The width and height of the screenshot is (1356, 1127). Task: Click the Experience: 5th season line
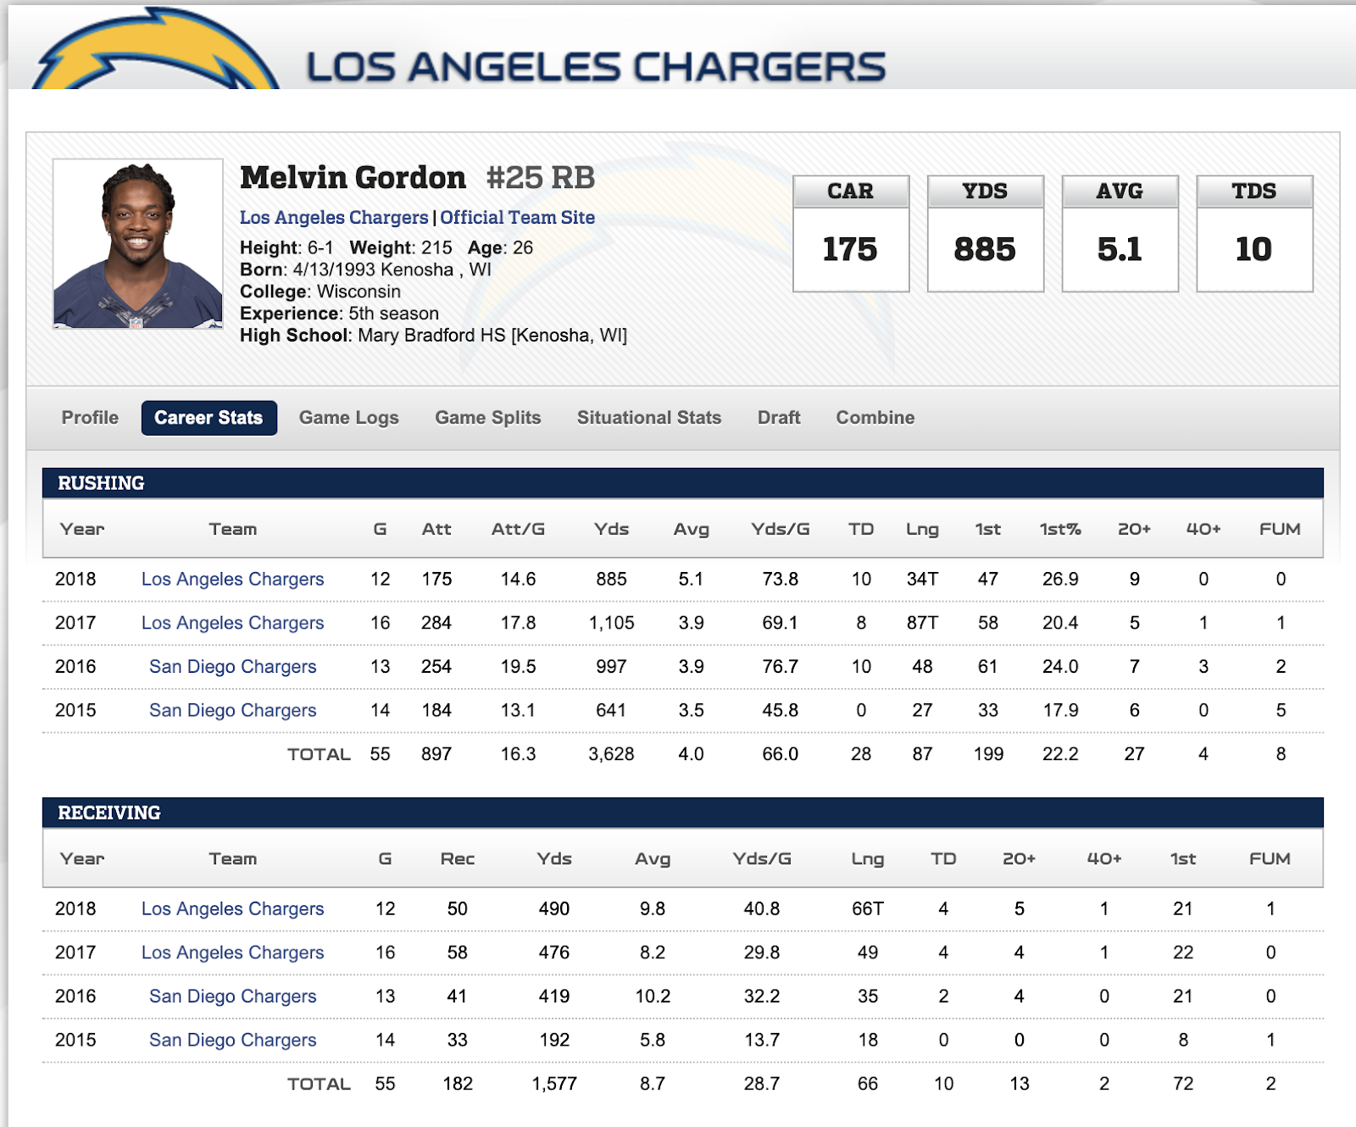[339, 314]
